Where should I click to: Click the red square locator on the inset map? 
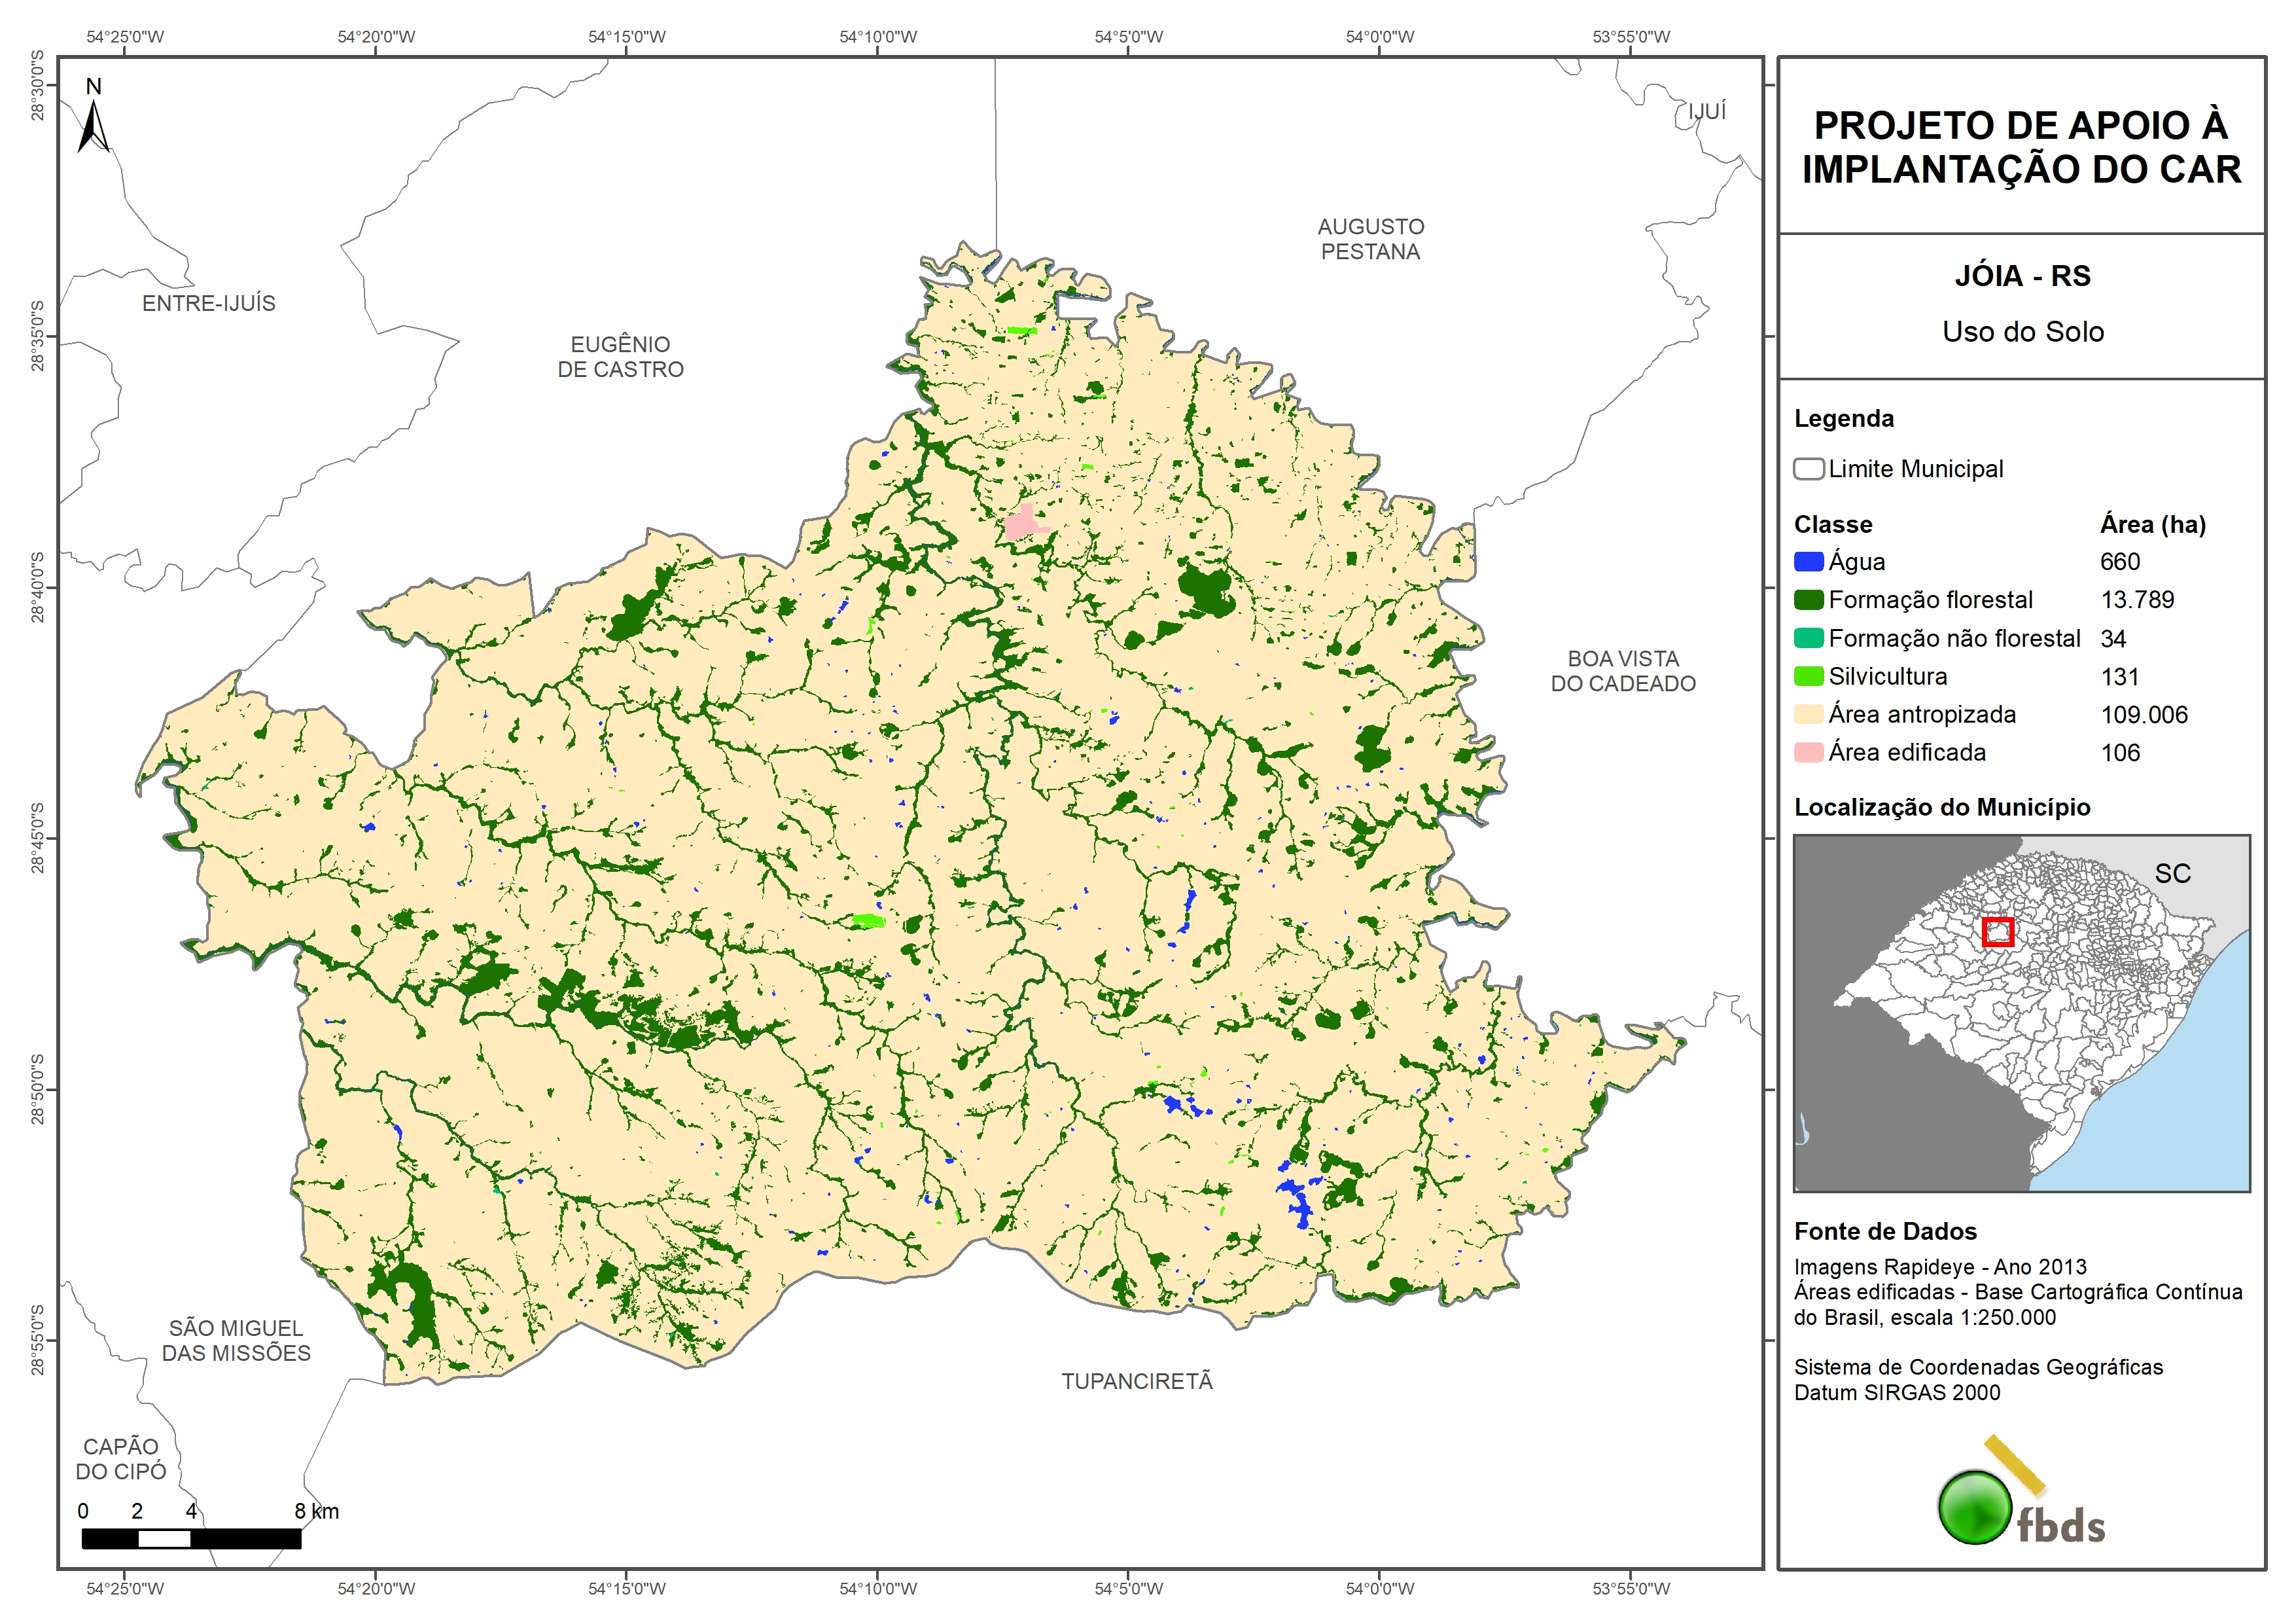tap(1997, 931)
